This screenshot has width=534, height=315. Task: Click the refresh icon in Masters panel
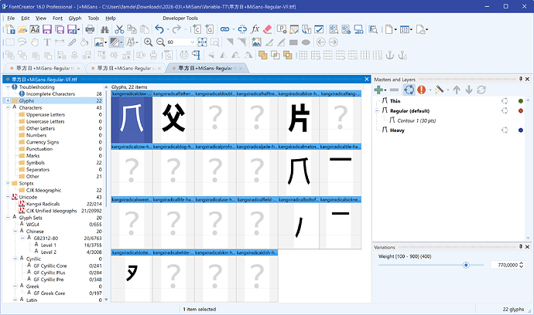pos(481,90)
